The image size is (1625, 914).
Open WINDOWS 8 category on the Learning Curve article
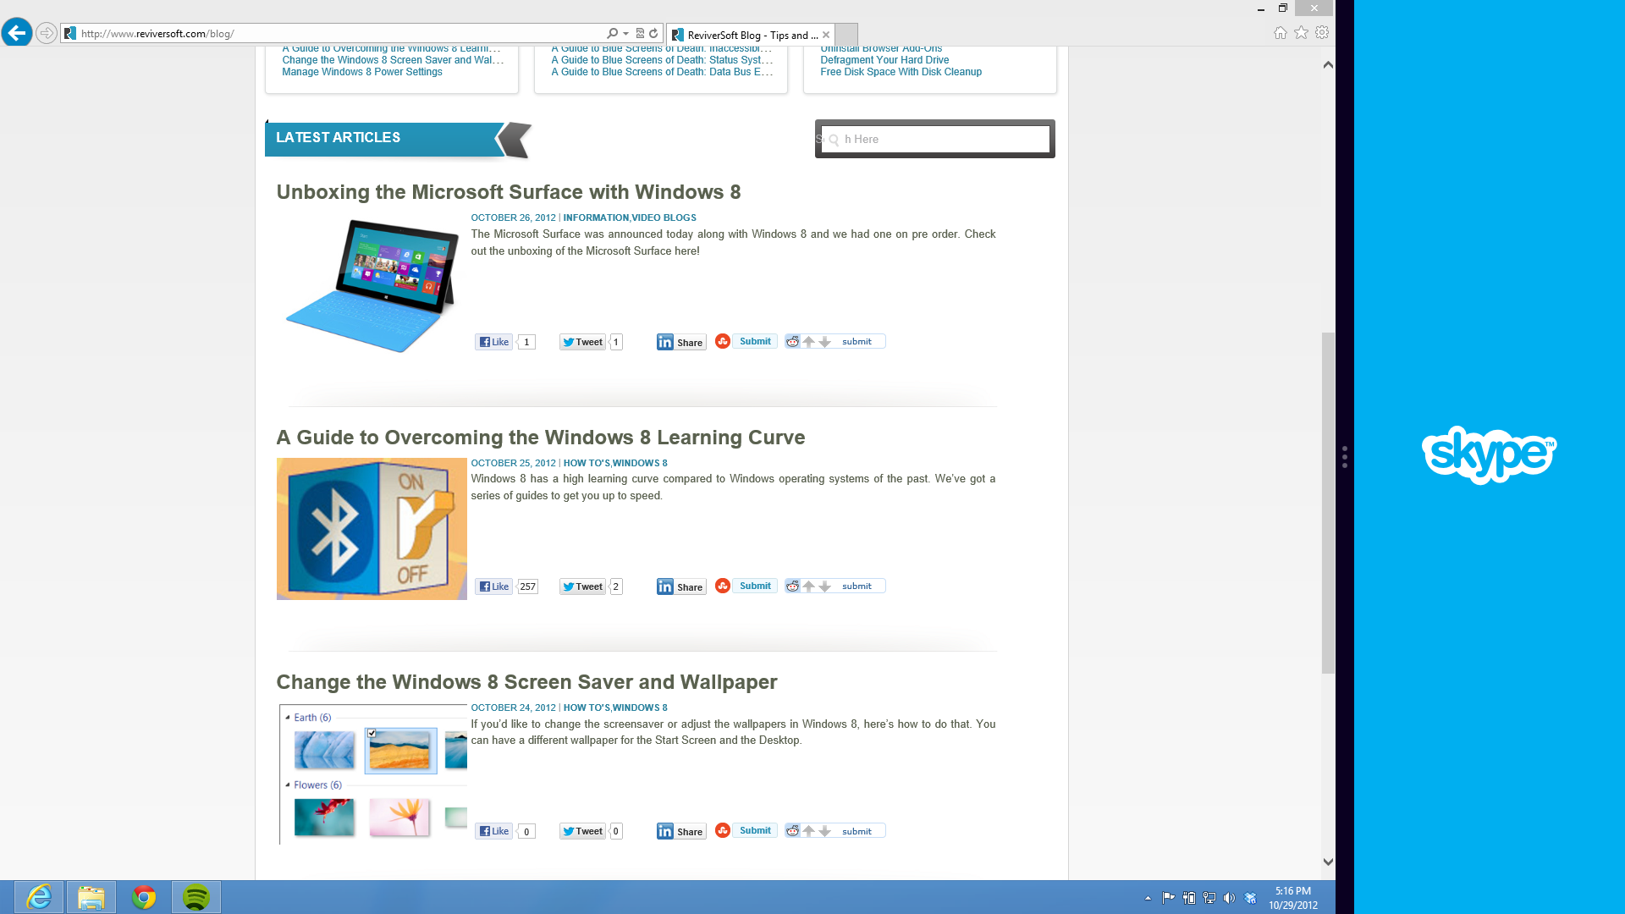(x=640, y=463)
